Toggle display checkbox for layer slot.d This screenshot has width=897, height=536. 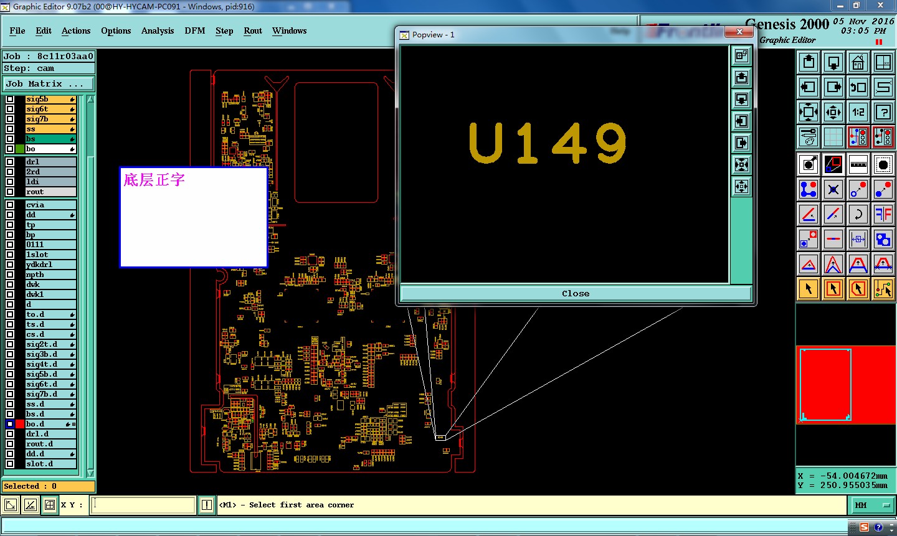tap(10, 464)
